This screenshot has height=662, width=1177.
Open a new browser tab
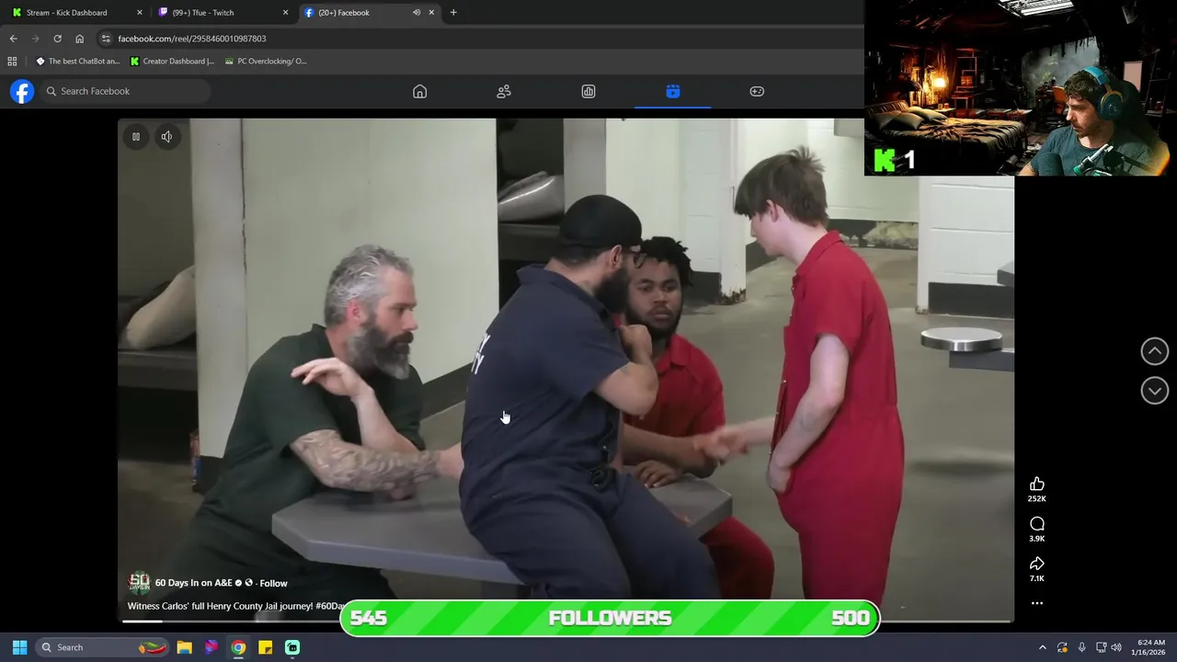453,13
